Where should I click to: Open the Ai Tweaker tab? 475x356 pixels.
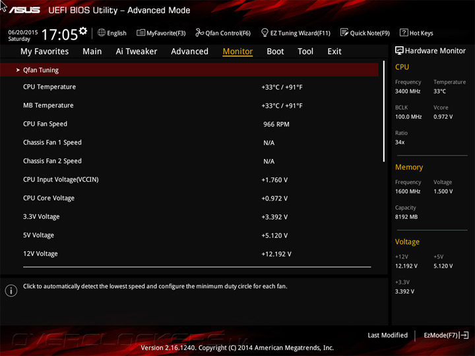pyautogui.click(x=137, y=51)
